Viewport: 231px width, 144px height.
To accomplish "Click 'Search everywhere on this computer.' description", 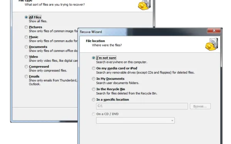I will pyautogui.click(x=122, y=62).
